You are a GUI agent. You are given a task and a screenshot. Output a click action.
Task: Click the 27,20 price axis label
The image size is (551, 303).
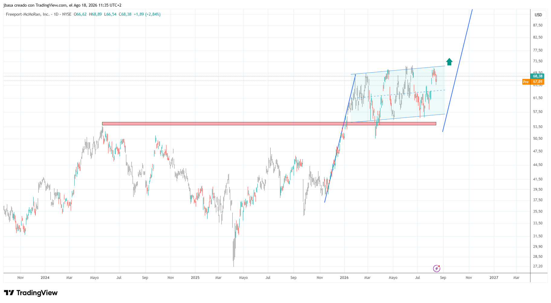tap(538, 266)
